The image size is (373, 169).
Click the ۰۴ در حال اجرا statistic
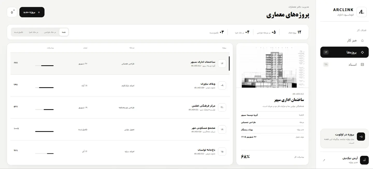tap(242, 32)
